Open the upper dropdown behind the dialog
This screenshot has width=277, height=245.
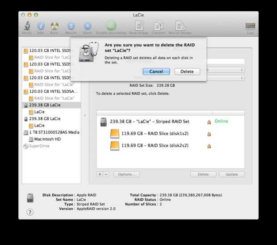coord(226,70)
